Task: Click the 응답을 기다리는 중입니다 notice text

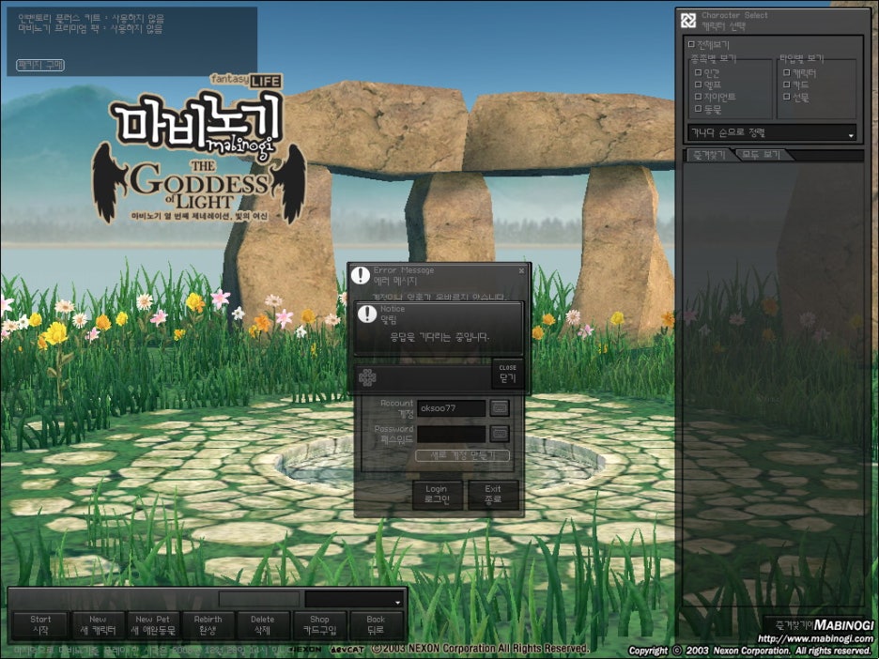Action: point(439,337)
